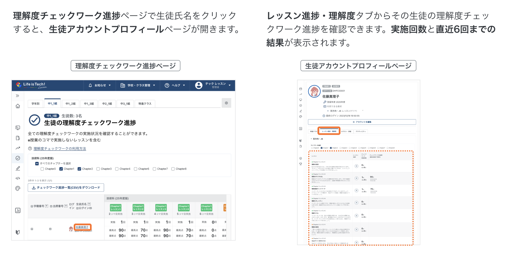This screenshot has width=510, height=253.
Task: Click the home icon in the sidebar
Action: tap(18, 106)
